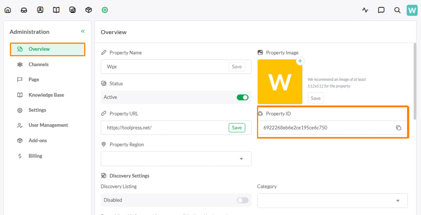The width and height of the screenshot is (421, 215).
Task: Open the activity pulse icon
Action: [x=365, y=10]
